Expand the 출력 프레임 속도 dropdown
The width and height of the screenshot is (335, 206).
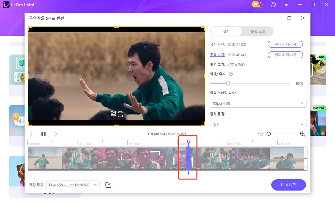[x=258, y=103]
